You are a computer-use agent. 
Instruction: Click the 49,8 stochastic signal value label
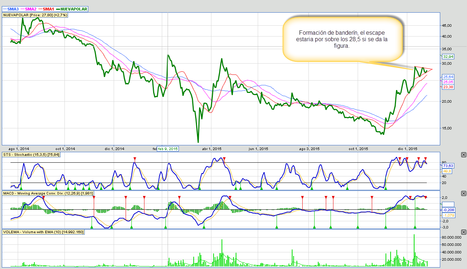pos(447,171)
